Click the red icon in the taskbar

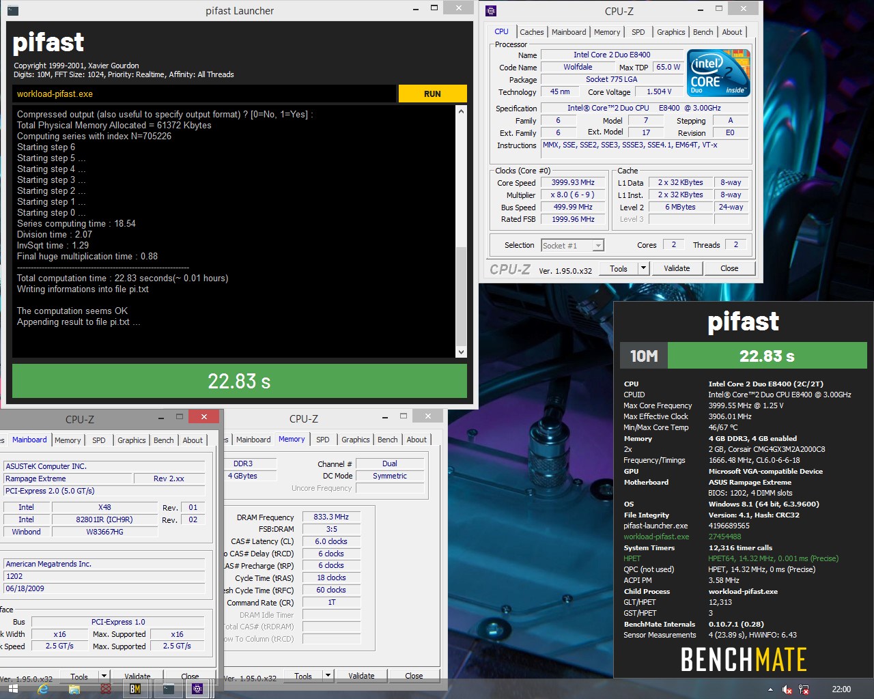click(105, 689)
